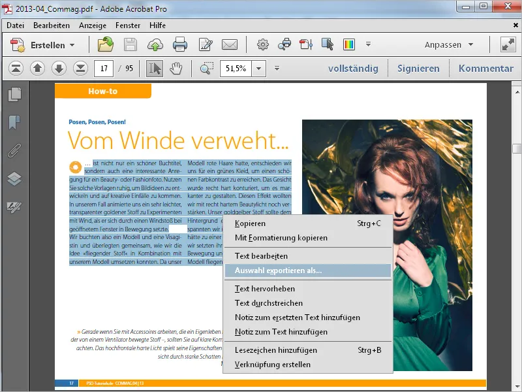The height and width of the screenshot is (392, 522).
Task: Print the document via printer icon
Action: [x=180, y=44]
